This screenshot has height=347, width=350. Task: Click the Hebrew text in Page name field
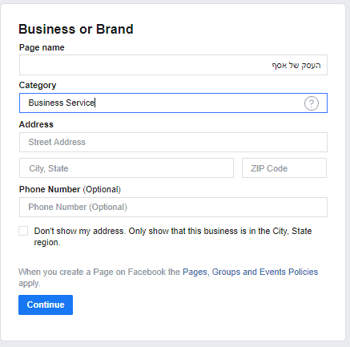pyautogui.click(x=296, y=65)
